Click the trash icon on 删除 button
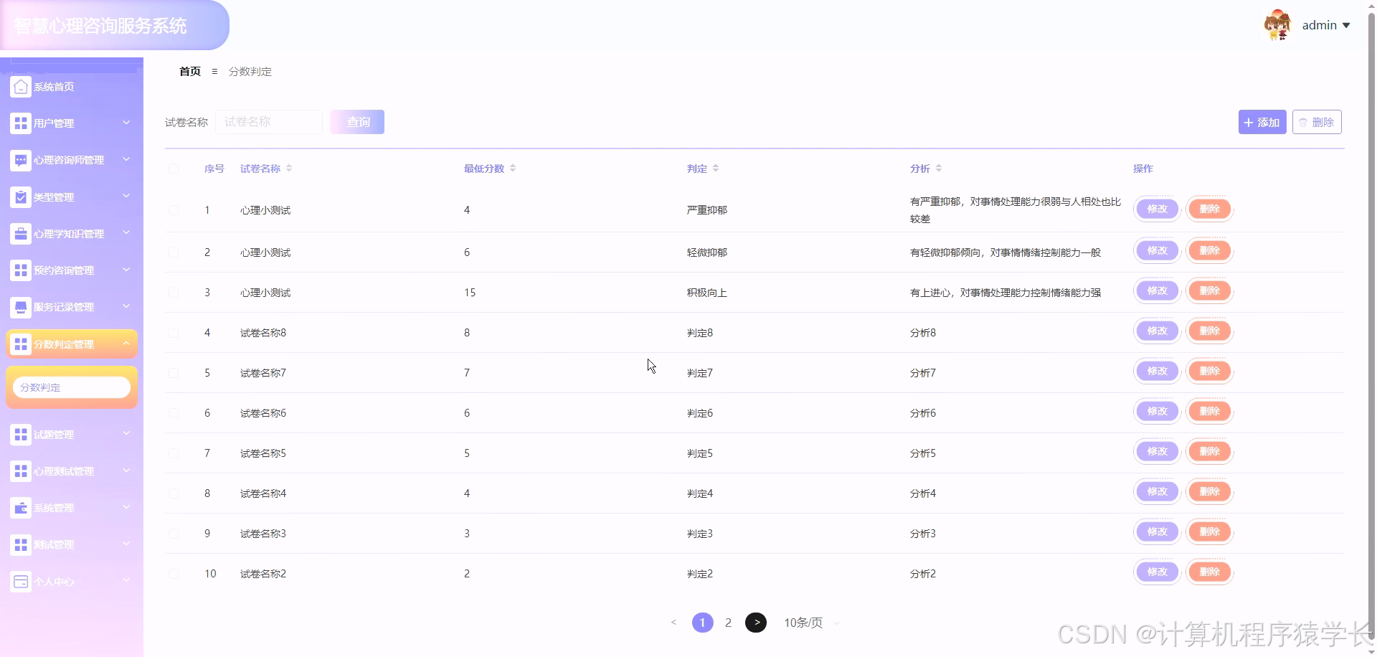This screenshot has width=1377, height=657. (1302, 121)
